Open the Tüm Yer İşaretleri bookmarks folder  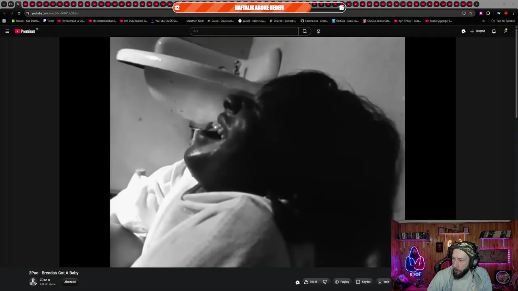pos(503,21)
